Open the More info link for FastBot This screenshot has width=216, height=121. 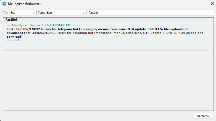tap(14, 40)
